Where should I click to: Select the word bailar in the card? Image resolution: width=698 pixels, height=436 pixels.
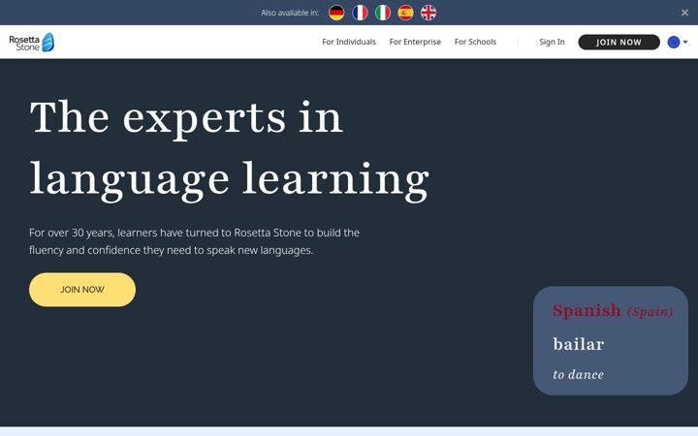tap(578, 343)
